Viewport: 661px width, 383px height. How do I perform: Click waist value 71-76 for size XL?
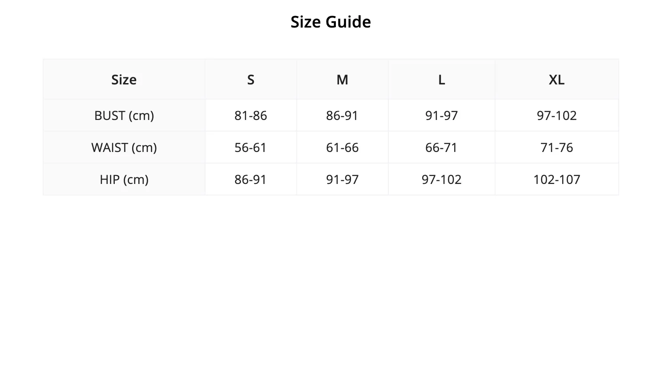[556, 148]
